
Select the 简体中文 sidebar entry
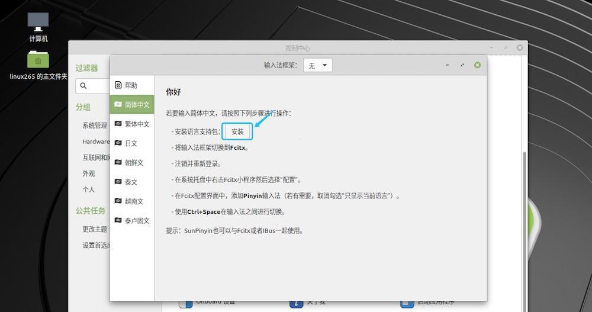132,104
